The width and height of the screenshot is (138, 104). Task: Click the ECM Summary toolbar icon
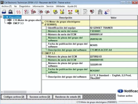tap(55, 12)
